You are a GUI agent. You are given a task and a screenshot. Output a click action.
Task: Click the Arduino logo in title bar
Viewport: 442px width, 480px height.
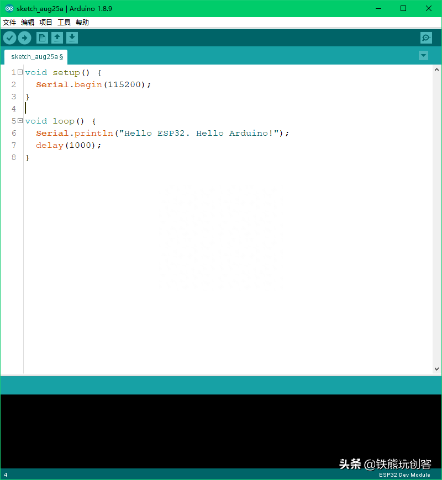point(9,9)
